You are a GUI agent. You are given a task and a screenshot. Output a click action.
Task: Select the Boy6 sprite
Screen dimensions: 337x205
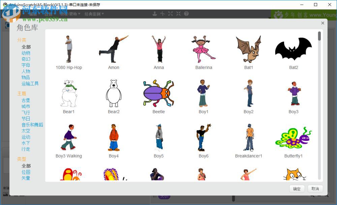point(204,141)
